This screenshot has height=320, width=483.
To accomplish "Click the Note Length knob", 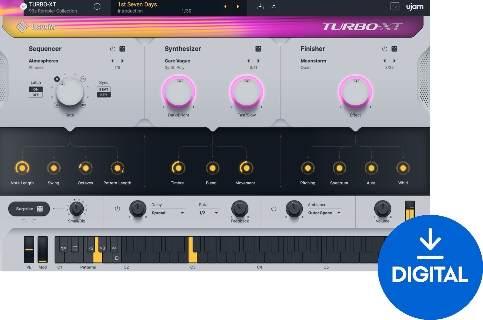I will click(22, 168).
